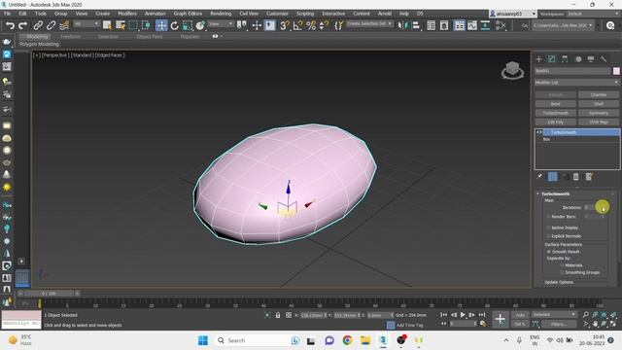
Task: Select the Select and Link chain tool
Action: (38, 25)
